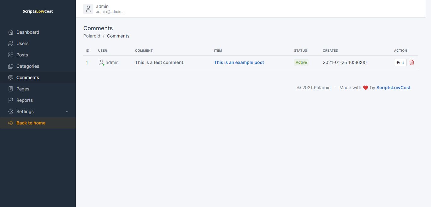
Task: Click the Back to home link
Action: (31, 123)
